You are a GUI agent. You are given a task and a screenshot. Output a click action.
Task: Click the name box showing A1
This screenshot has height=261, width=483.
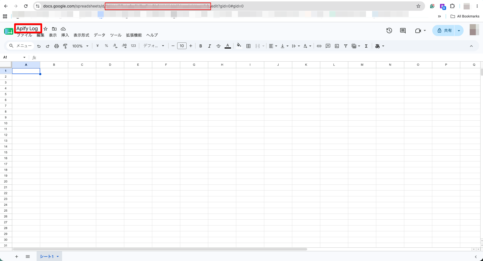coord(14,57)
